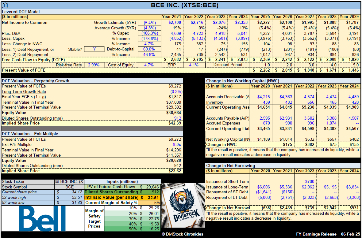The width and height of the screenshot is (362, 238).
Task: Click the Terminal Value in Final Year $37,000
Action: pyautogui.click(x=175, y=102)
